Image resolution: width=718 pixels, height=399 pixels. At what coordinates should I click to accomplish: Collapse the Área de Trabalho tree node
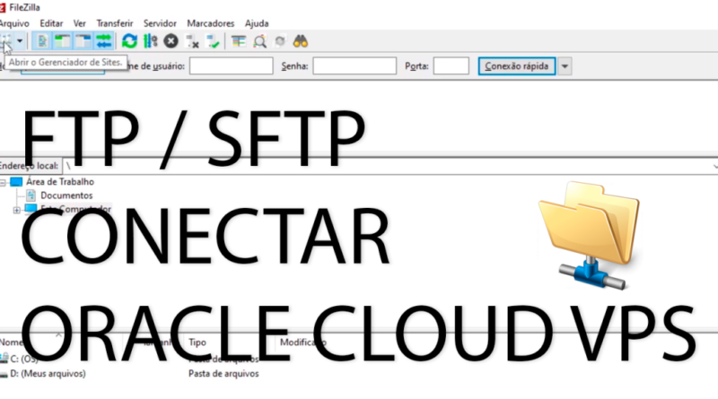3,183
